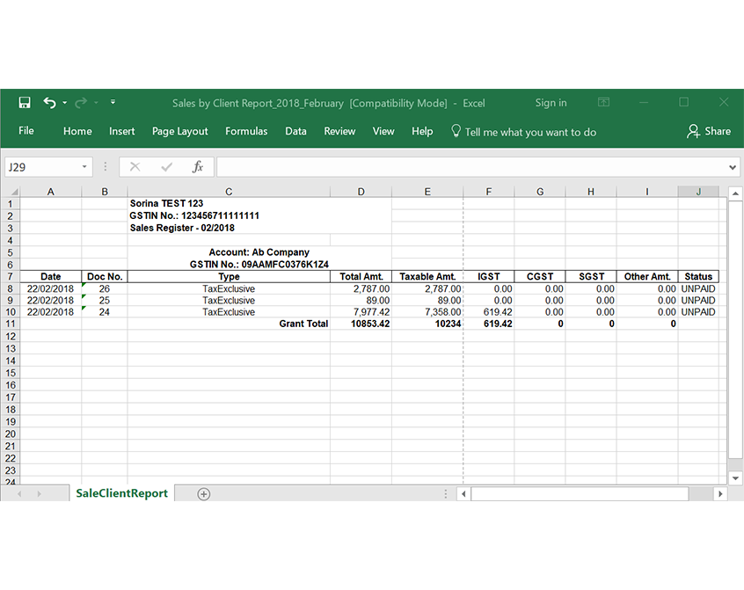
Task: Click the Ribbon Display Options icon
Action: click(x=605, y=103)
